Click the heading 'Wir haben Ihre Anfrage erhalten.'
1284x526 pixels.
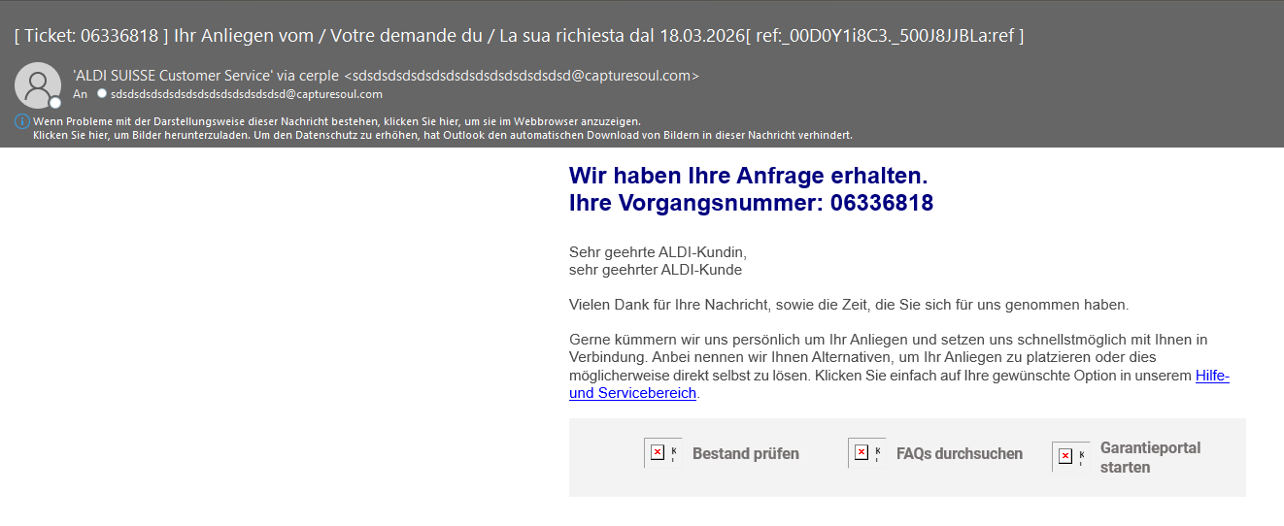tap(748, 176)
